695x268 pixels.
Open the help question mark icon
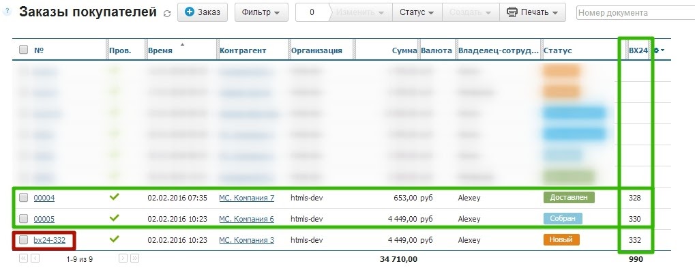click(x=7, y=11)
